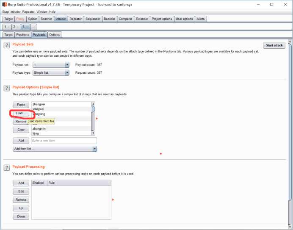Viewport: 293px width, 230px height.
Task: Switch to the main Repeater tab
Action: pyautogui.click(x=76, y=19)
